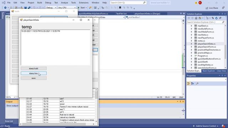Screen dimensions: 228x128
Task: Open the Extensions menu
Action: [84, 2]
